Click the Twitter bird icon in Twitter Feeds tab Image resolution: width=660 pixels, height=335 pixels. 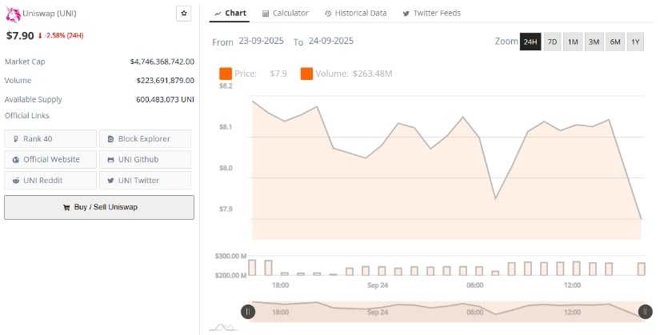[x=406, y=14]
